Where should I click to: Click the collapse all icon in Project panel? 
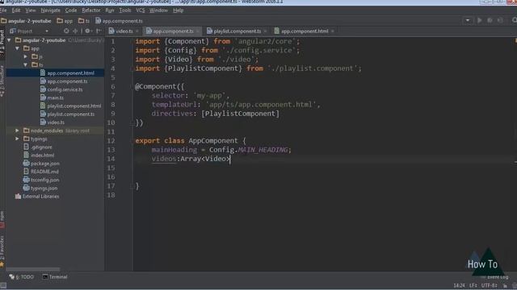click(75, 31)
